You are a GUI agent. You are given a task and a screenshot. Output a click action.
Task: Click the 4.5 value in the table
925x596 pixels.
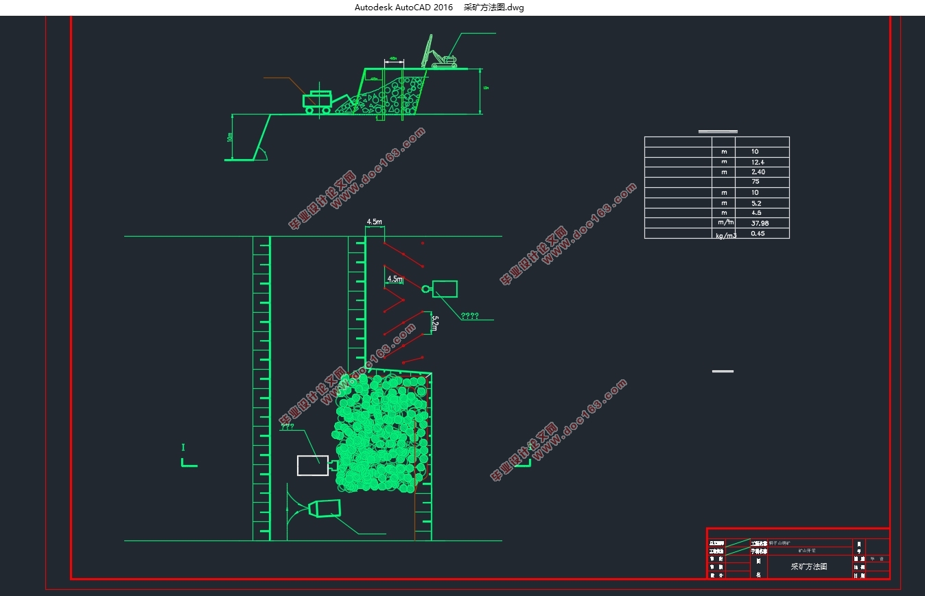point(756,213)
